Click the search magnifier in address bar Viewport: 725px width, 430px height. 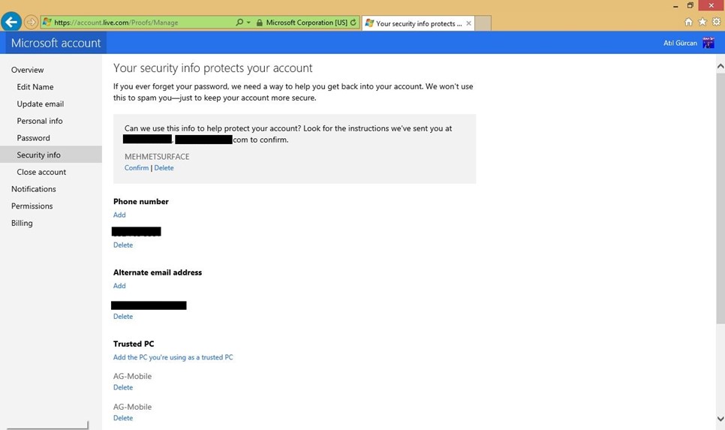click(239, 23)
